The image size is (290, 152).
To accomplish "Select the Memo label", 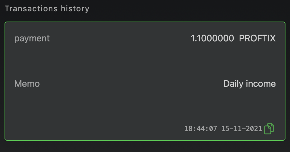I will 27,84.
